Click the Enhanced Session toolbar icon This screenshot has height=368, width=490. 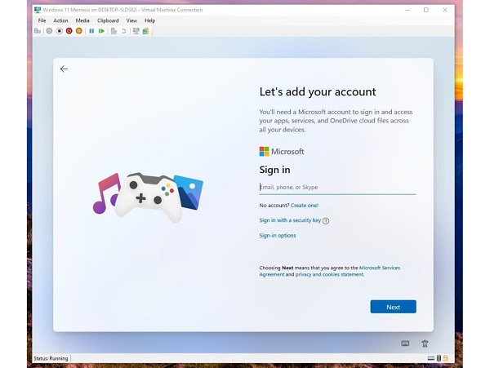136,31
